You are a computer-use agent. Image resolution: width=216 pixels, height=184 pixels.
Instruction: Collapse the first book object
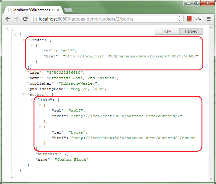click(15, 34)
